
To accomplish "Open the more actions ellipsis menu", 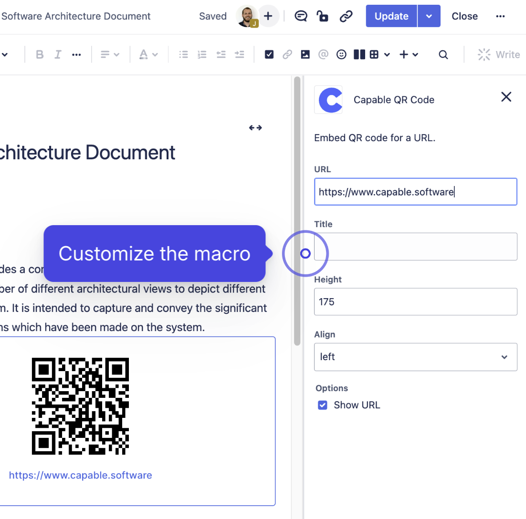I will [500, 16].
